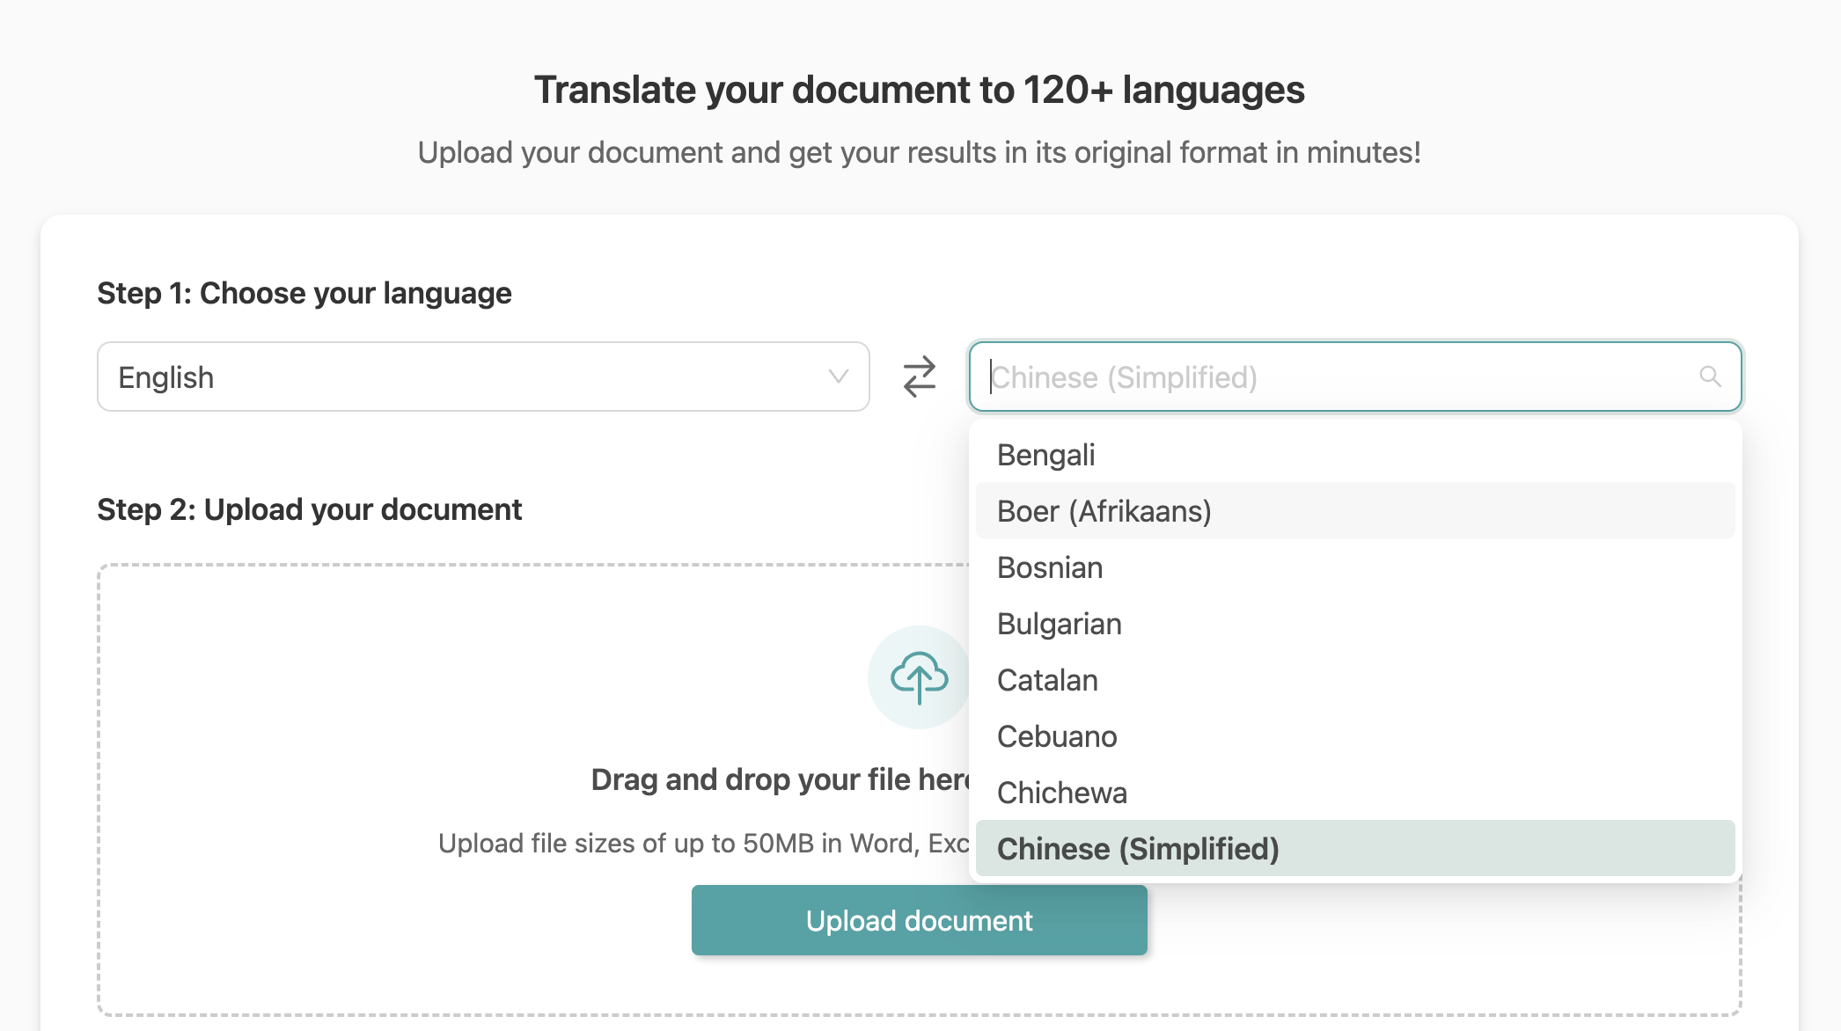Screen dimensions: 1841x1031
Task: Click the magnifier search icon in language field
Action: (x=1711, y=377)
